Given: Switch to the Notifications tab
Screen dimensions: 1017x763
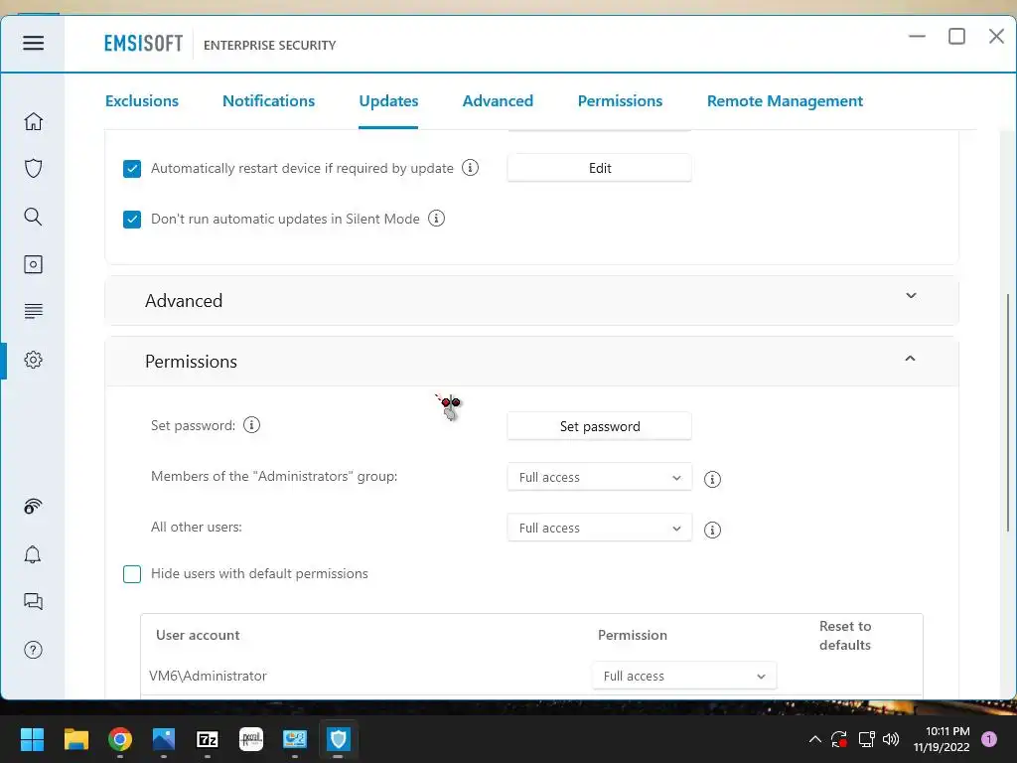Looking at the screenshot, I should pyautogui.click(x=268, y=101).
